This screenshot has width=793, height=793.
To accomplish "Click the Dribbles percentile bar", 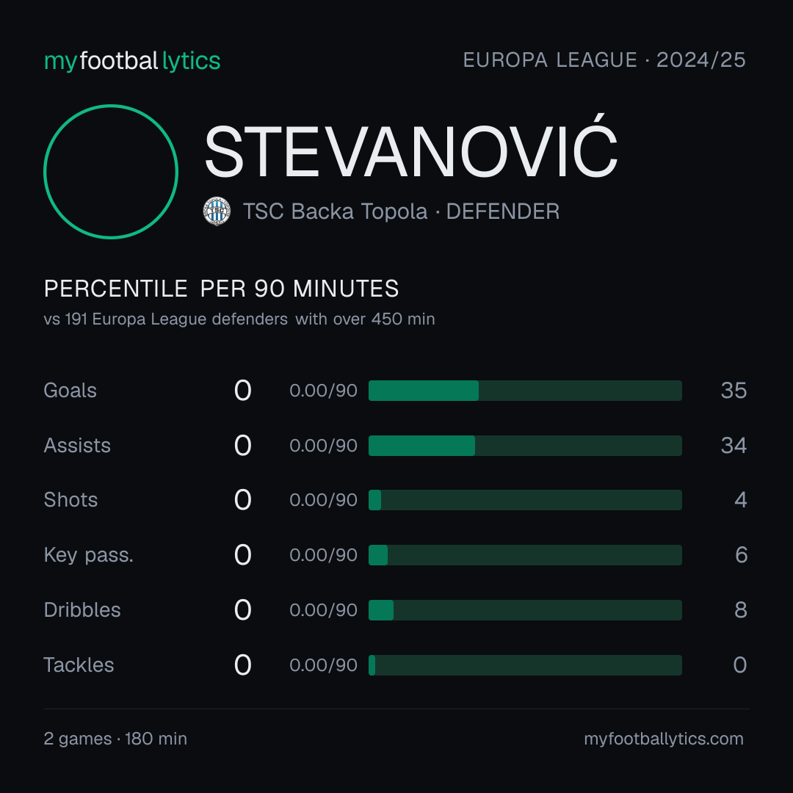I will point(525,610).
